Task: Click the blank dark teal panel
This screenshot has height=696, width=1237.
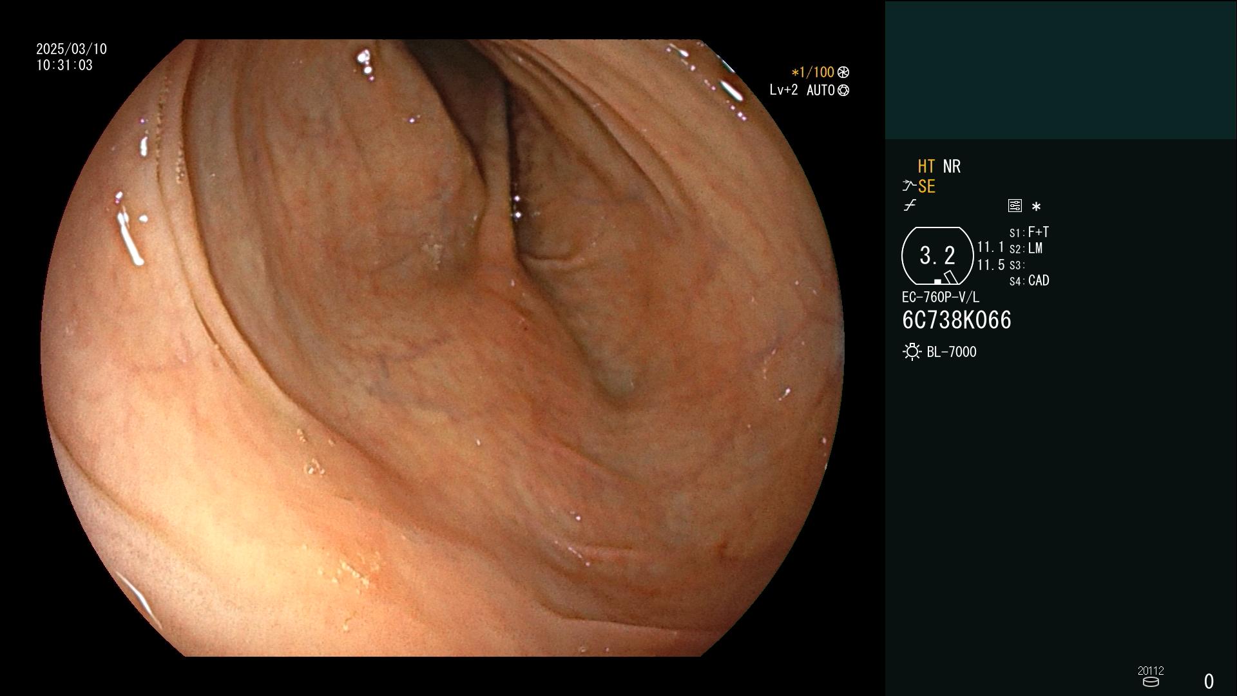Action: click(x=1060, y=70)
